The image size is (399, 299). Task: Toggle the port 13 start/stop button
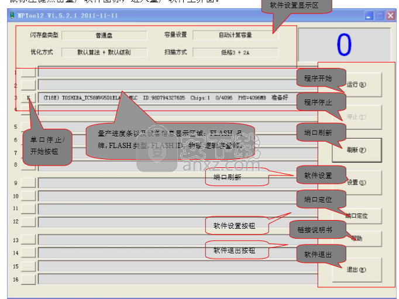tap(28, 240)
